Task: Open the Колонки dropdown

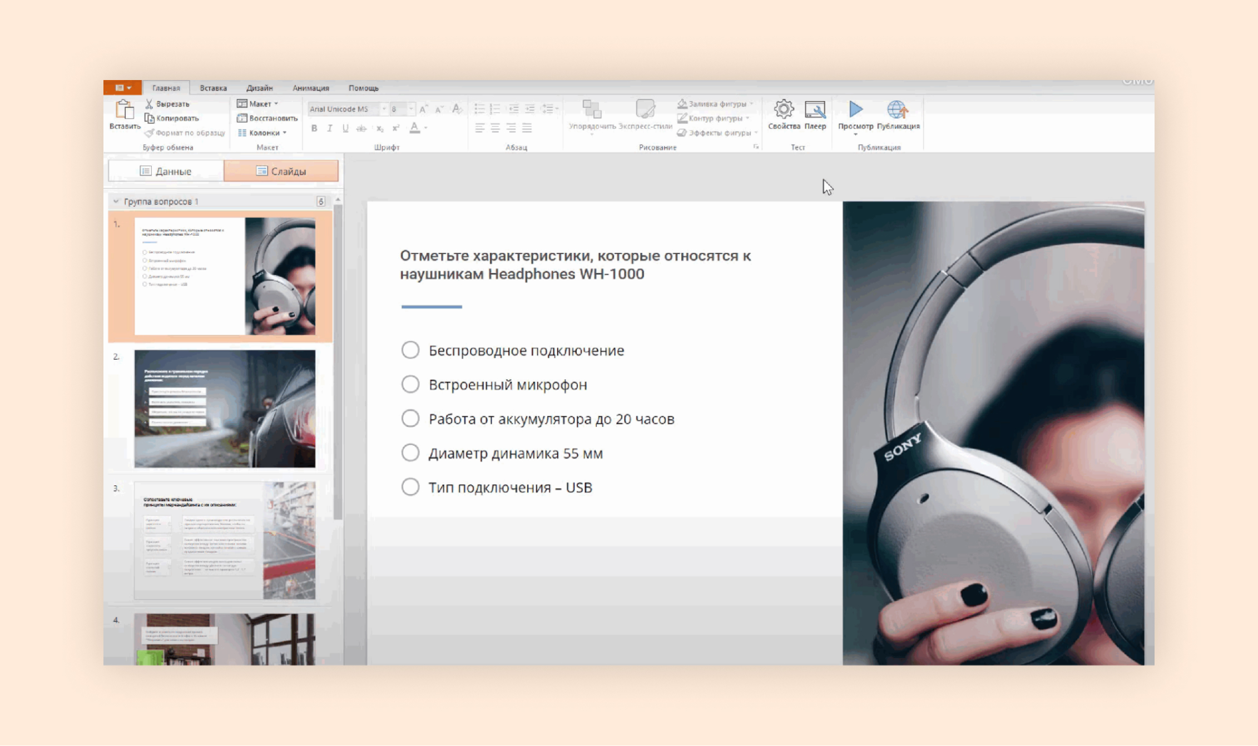Action: click(263, 133)
